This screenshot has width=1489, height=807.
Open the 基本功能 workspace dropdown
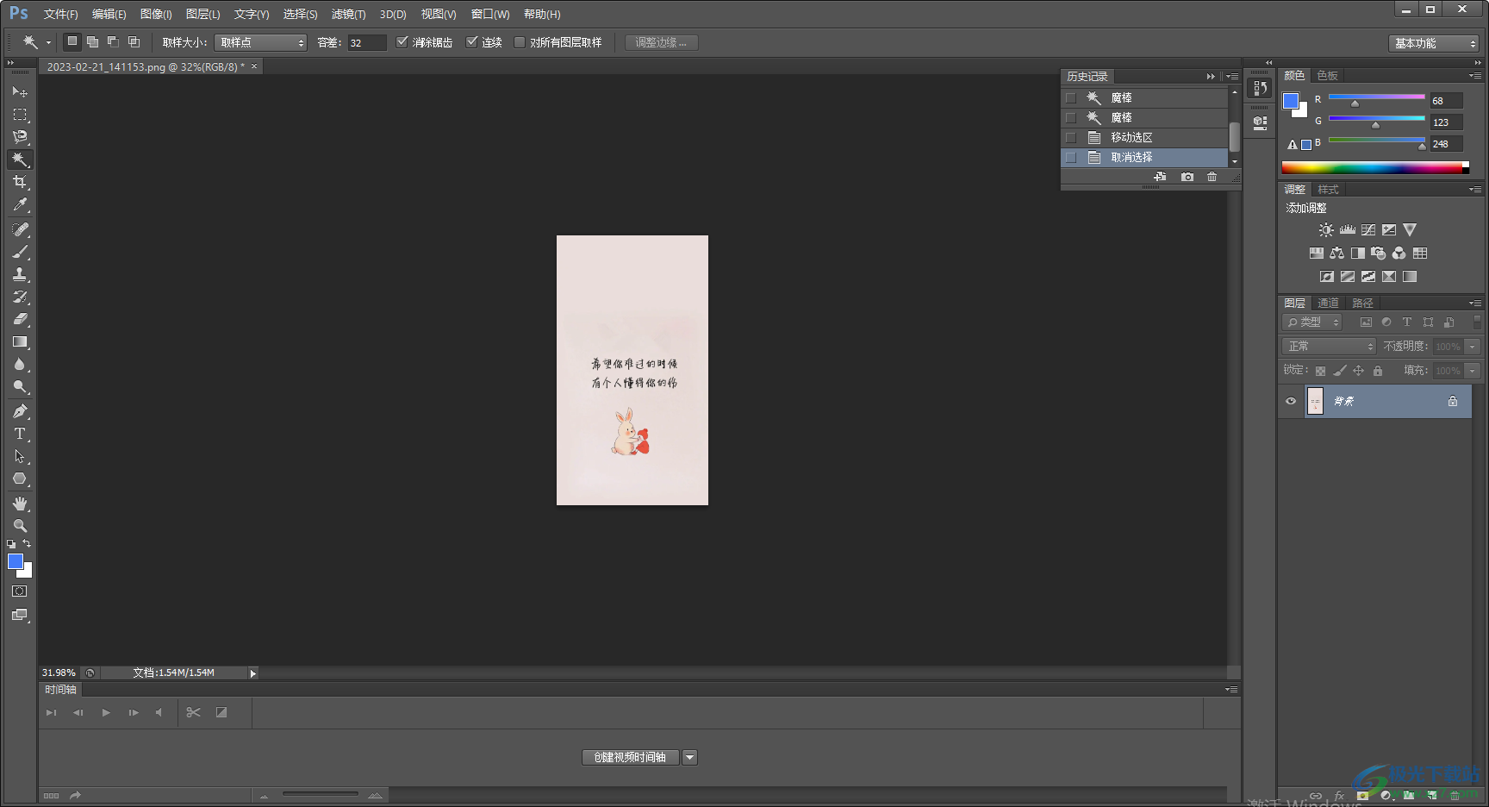pyautogui.click(x=1434, y=43)
